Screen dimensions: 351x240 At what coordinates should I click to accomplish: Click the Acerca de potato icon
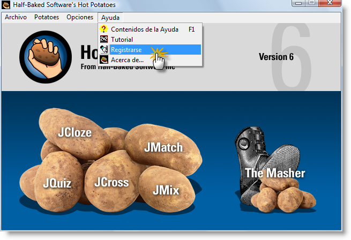pos(104,60)
